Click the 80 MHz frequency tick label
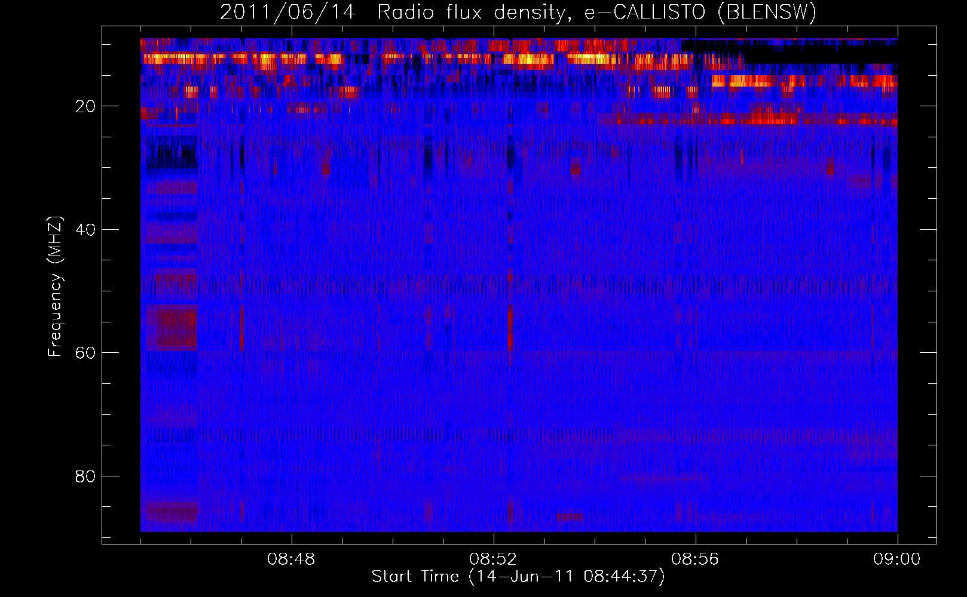967x597 pixels. point(85,476)
